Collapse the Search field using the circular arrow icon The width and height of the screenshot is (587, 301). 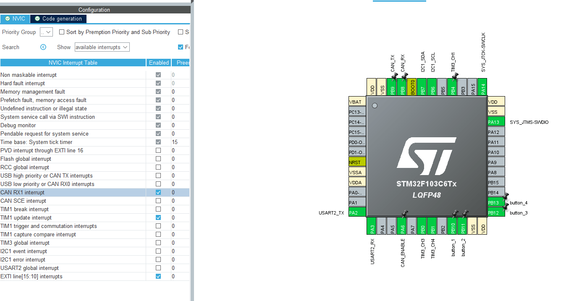click(43, 47)
